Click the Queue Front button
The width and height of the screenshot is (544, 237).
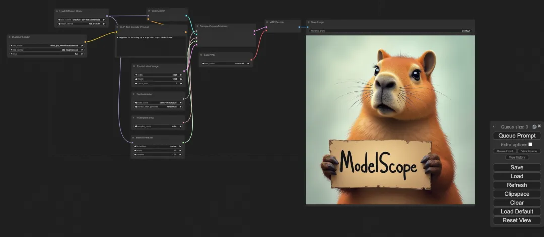coord(505,151)
